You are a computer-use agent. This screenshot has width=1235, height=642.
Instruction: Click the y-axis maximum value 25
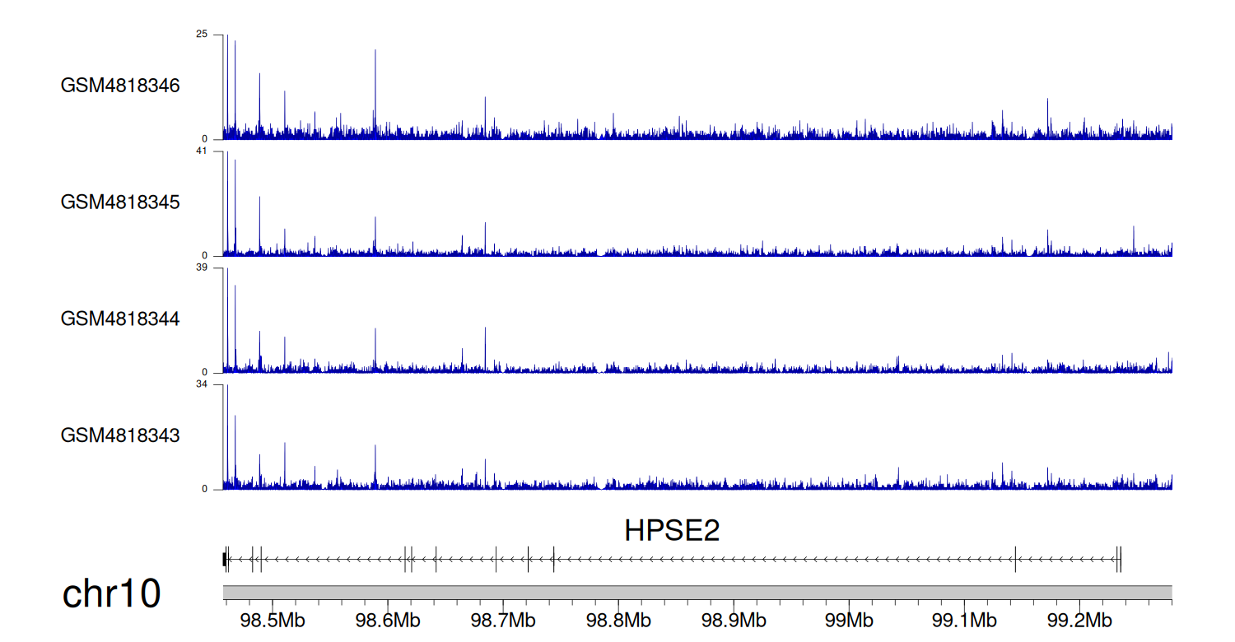click(203, 35)
